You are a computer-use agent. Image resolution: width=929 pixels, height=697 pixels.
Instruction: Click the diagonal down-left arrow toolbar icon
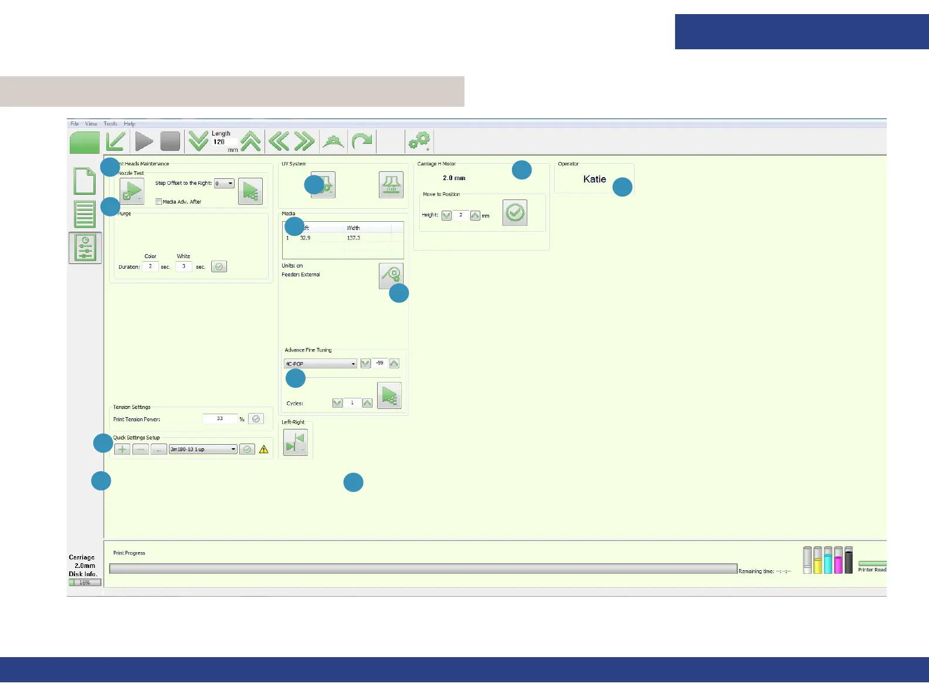coord(116,141)
